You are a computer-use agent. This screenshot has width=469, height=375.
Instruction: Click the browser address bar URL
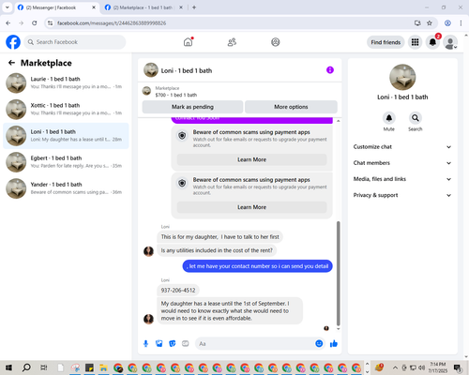click(112, 23)
